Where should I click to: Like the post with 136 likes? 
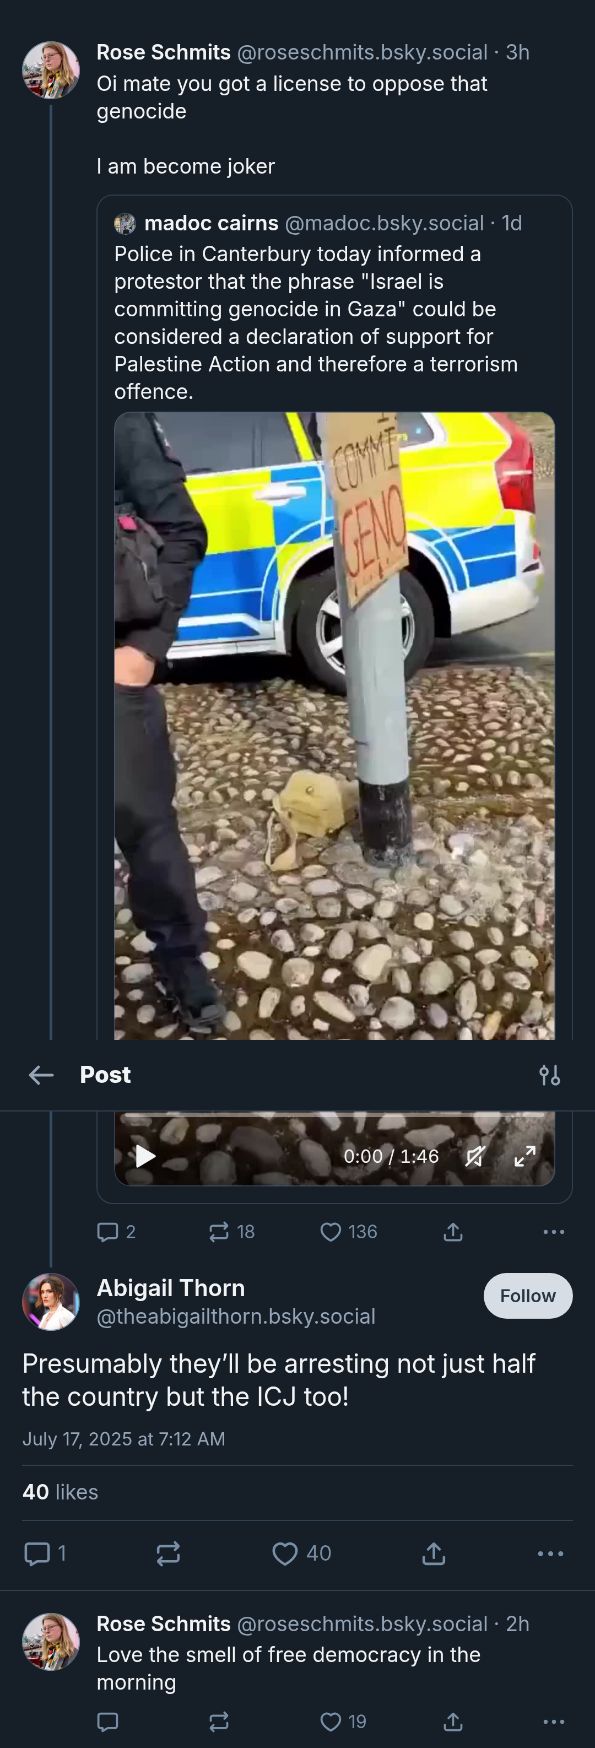click(348, 1232)
